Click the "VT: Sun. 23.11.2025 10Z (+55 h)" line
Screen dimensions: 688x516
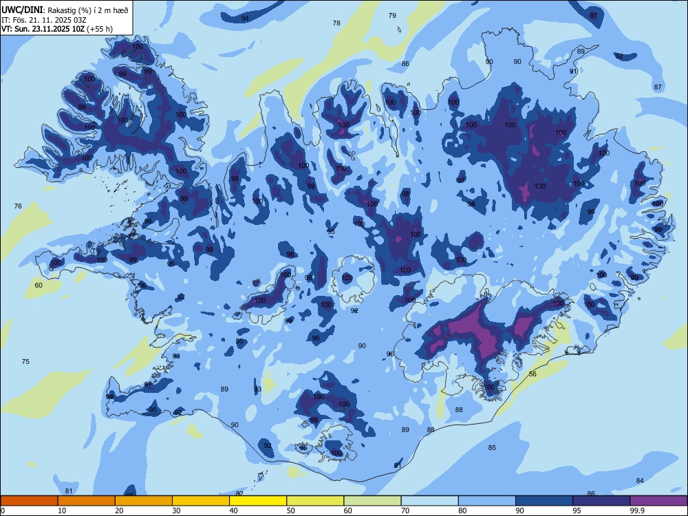[57, 29]
